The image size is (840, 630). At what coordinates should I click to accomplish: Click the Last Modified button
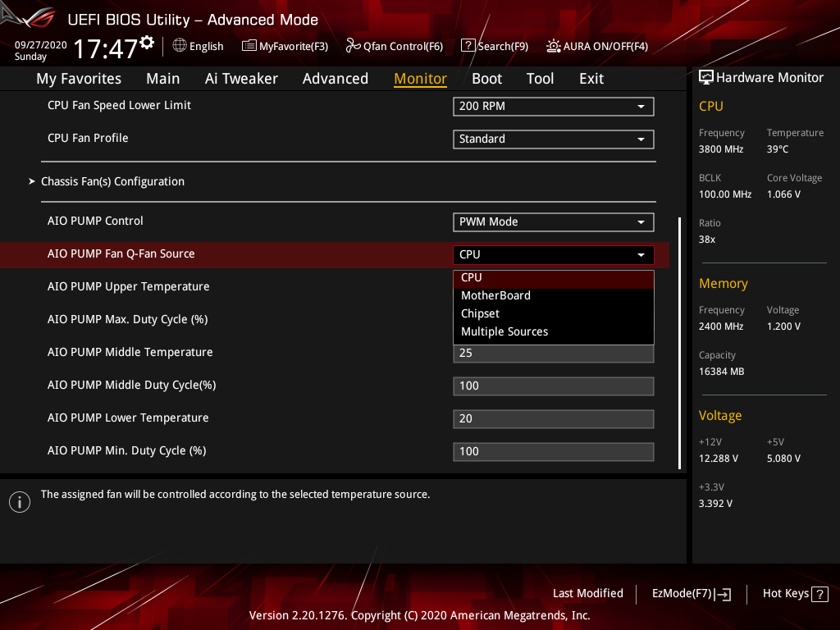(x=587, y=594)
